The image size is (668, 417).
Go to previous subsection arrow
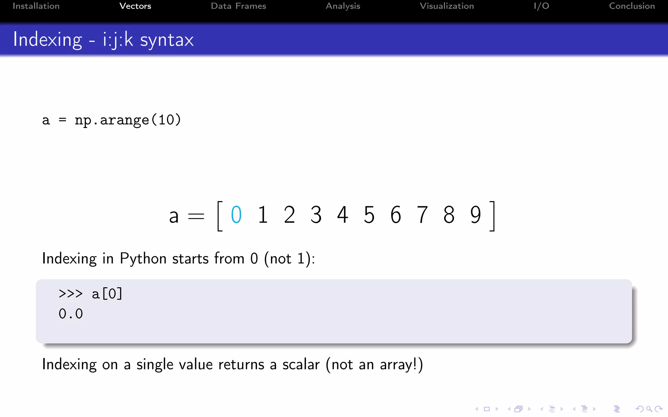click(541, 409)
